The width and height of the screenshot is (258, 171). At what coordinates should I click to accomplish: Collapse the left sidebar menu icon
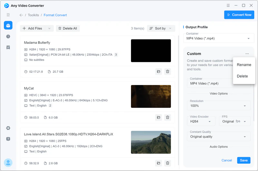click(8, 15)
